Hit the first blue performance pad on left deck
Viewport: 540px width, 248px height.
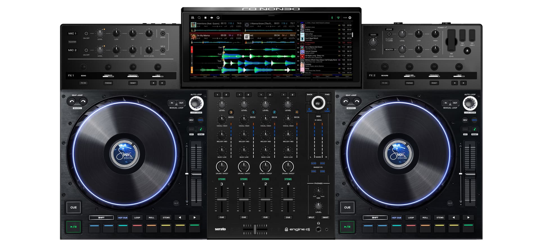pos(94,228)
